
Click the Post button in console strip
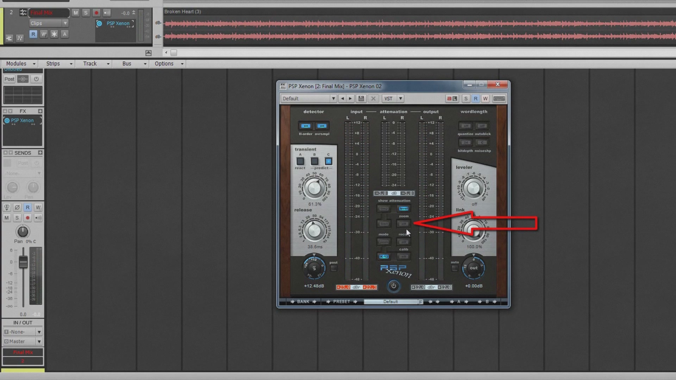tap(10, 79)
